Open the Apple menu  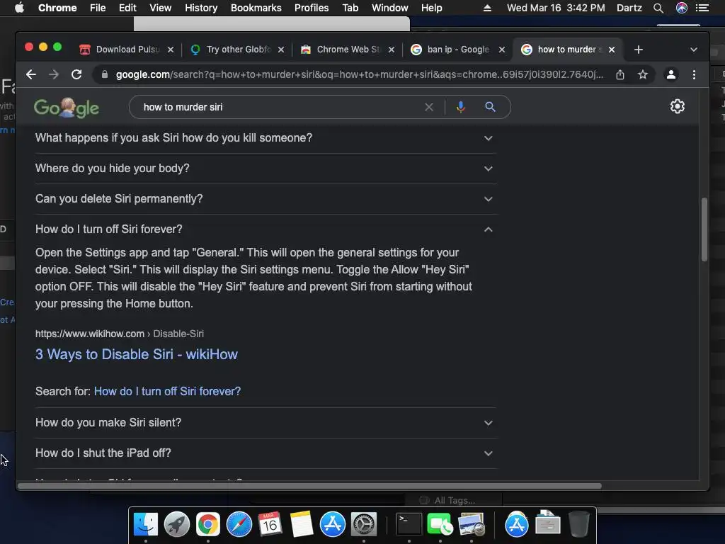pos(19,8)
